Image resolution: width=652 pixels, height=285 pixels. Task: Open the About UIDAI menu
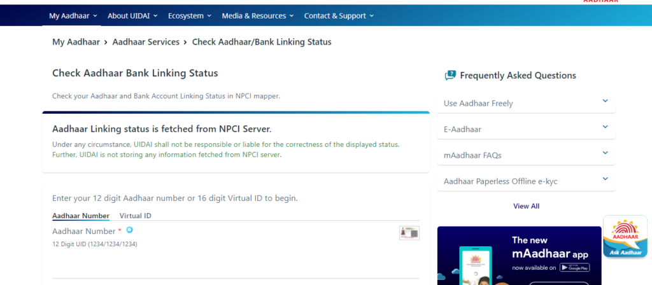pyautogui.click(x=132, y=16)
